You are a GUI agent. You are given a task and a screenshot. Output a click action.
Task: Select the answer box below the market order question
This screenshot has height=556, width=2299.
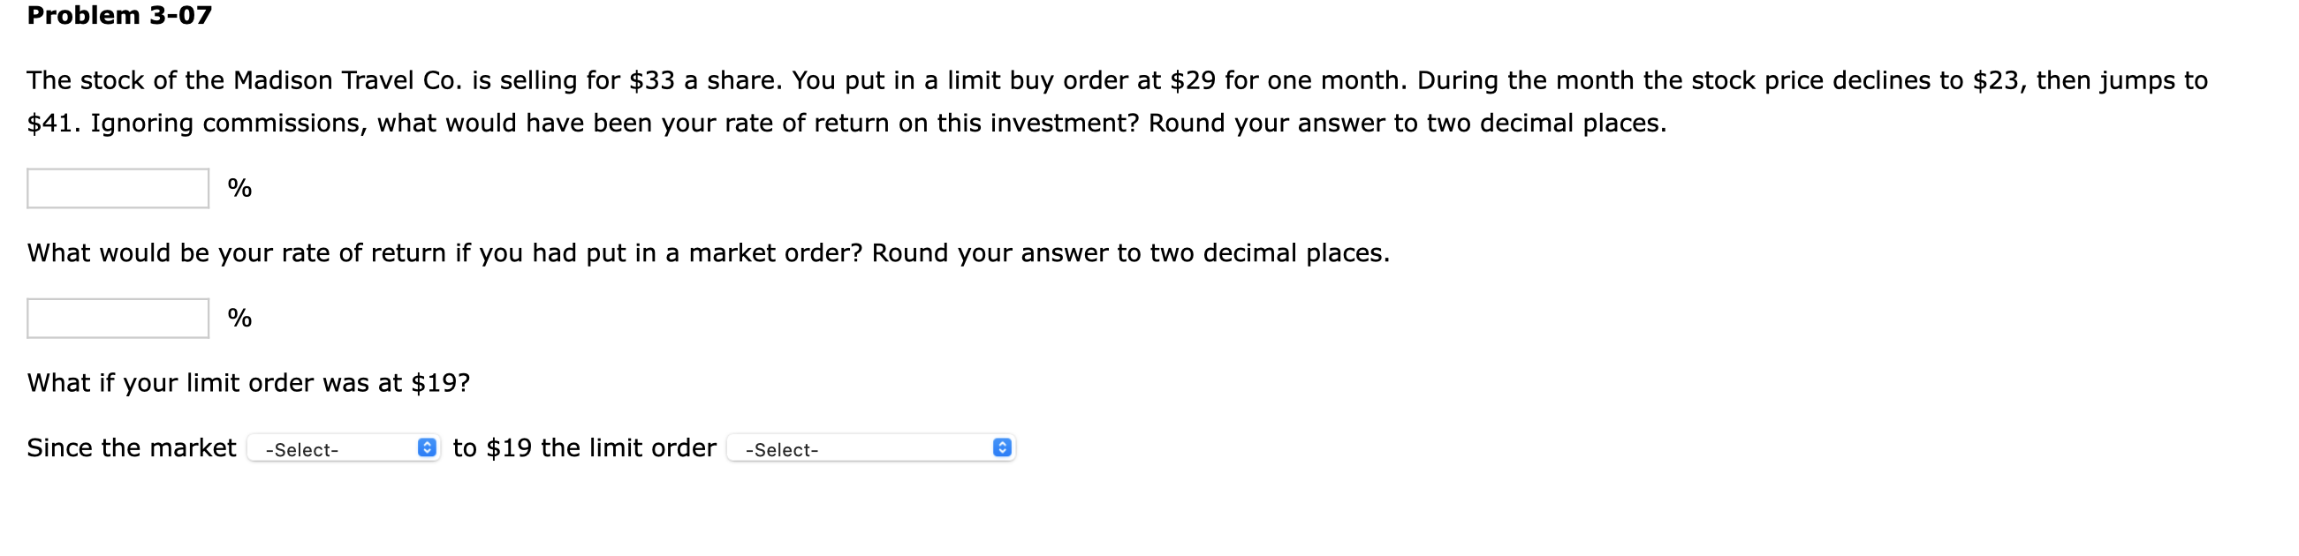pos(116,317)
